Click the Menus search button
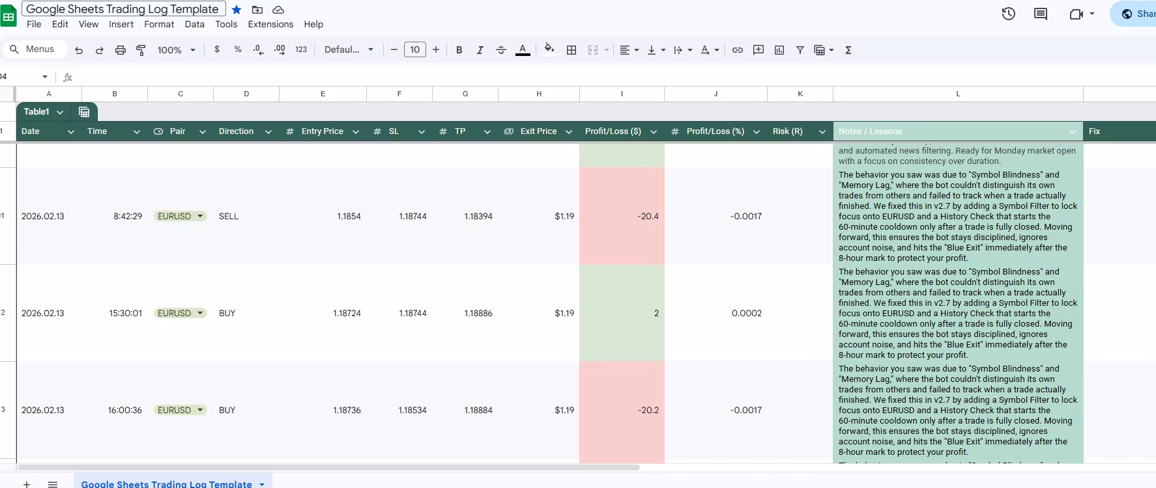Screen dimensions: 1156x488 click(x=33, y=49)
